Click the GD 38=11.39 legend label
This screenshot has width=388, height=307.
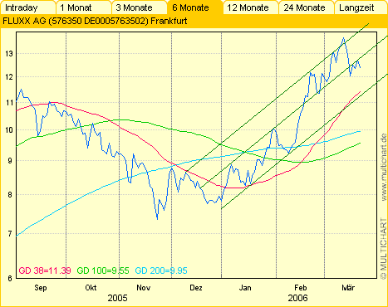(45, 270)
